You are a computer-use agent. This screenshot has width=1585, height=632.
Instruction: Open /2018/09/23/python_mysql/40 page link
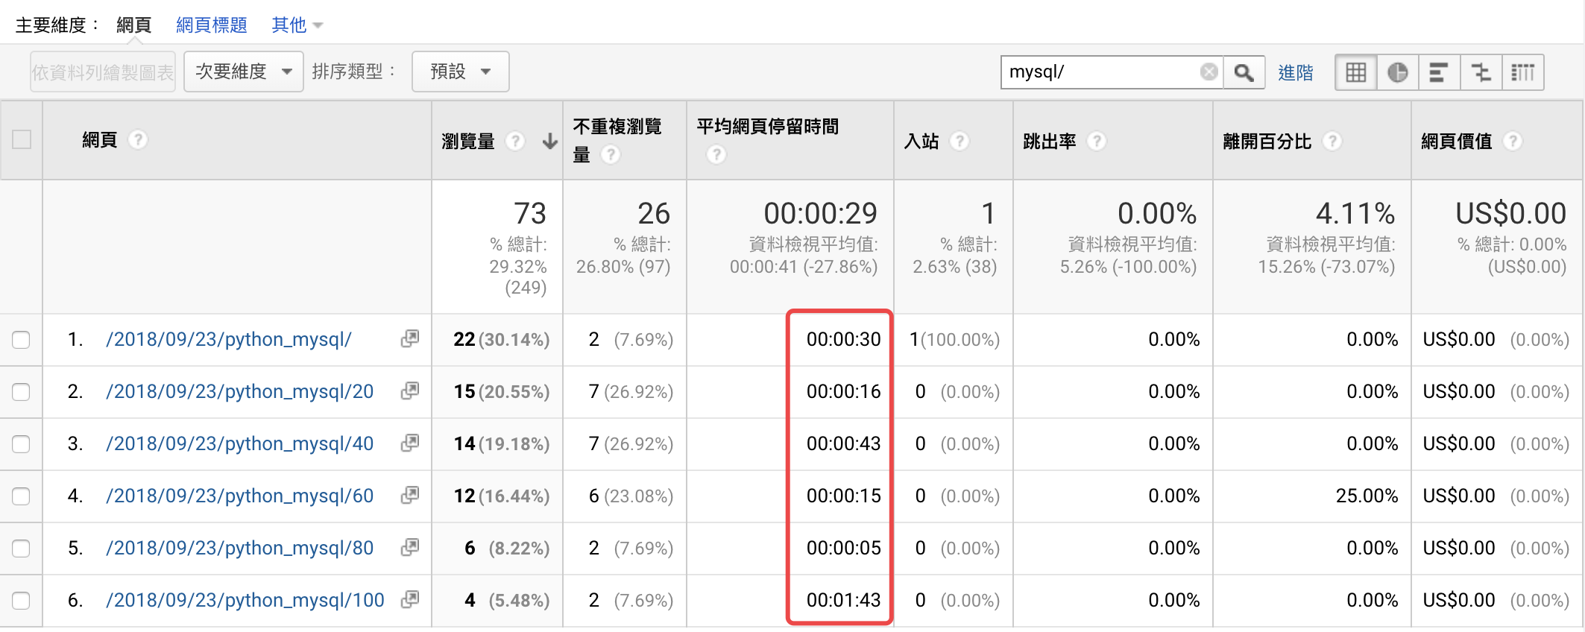click(240, 443)
